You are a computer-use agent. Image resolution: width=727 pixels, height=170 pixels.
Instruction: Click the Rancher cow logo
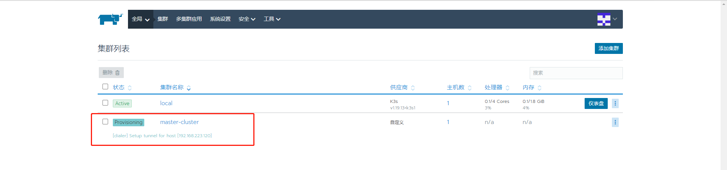coord(110,19)
